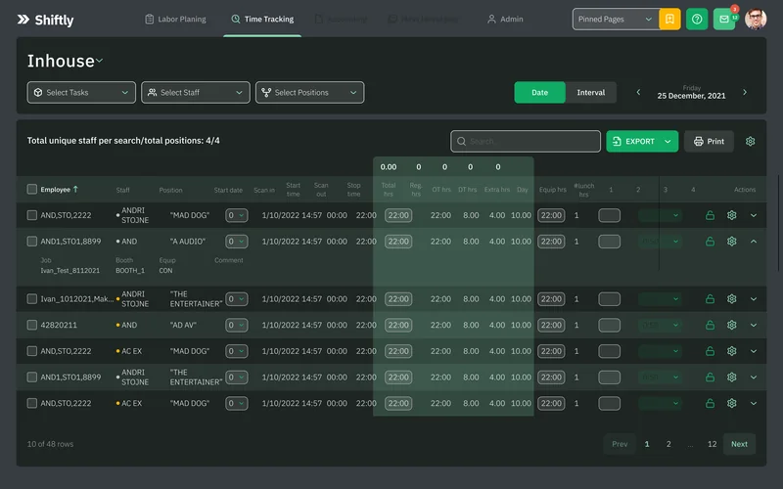Click the vertical page scrollbar
Image resolution: width=783 pixels, height=489 pixels.
pyautogui.click(x=778, y=223)
